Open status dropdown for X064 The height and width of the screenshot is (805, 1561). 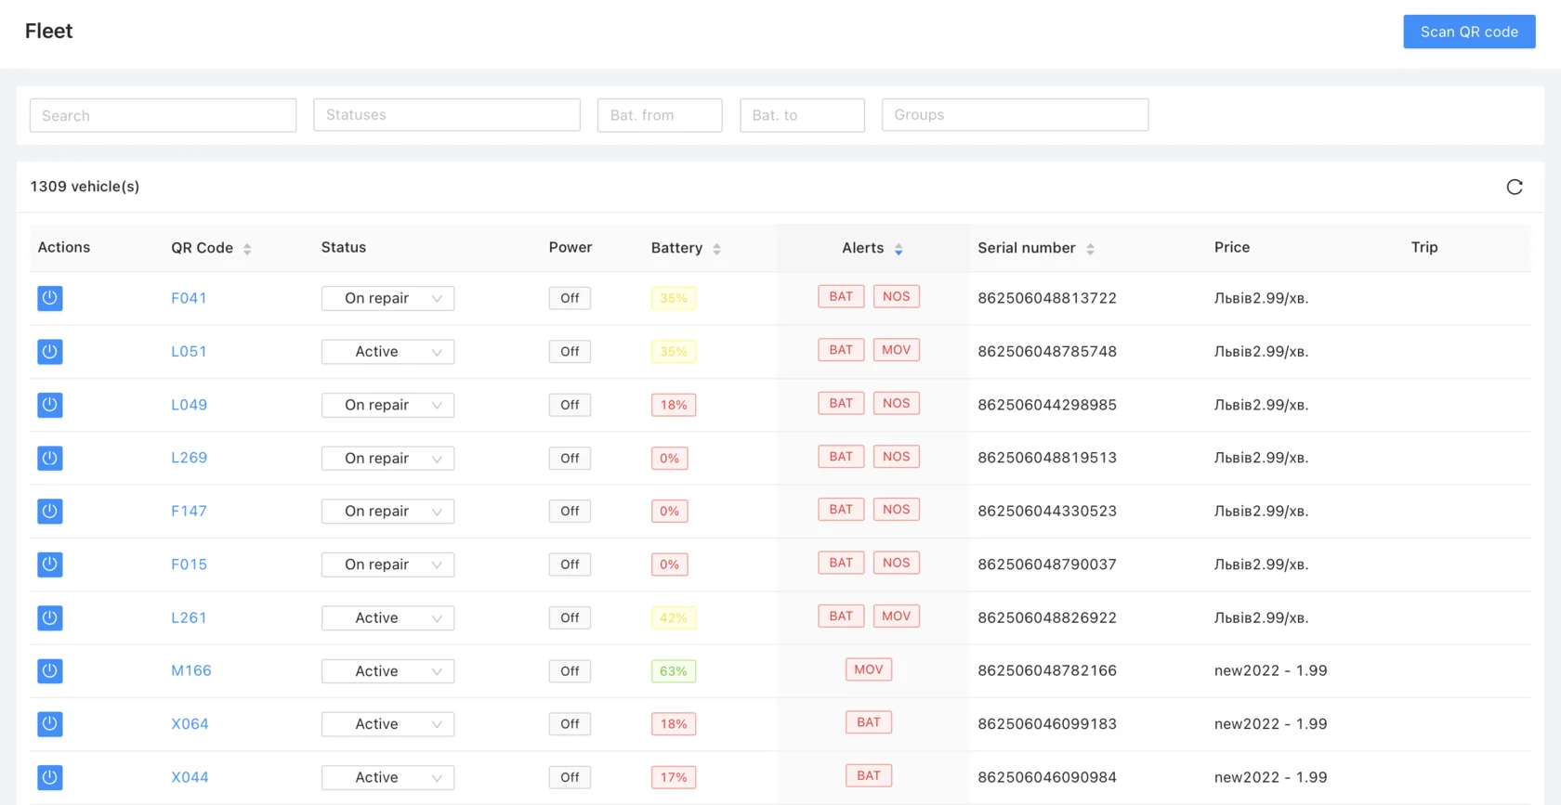pos(387,724)
